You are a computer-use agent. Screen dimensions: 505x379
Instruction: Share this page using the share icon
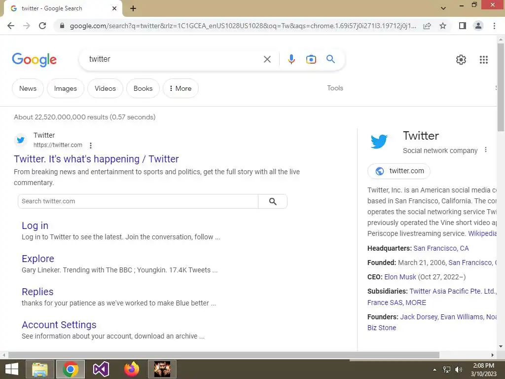point(427,26)
